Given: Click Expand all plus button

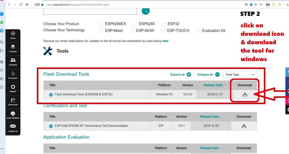Looking at the screenshot, I should coord(189,74).
